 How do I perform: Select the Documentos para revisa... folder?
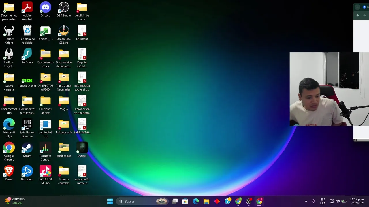[x=27, y=105]
